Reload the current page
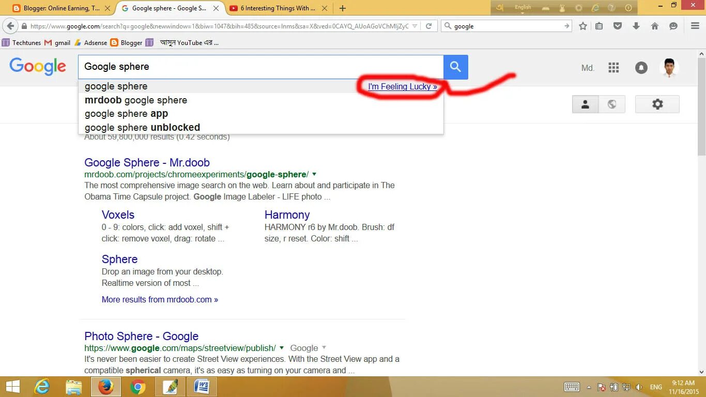This screenshot has height=397, width=706. 428,26
